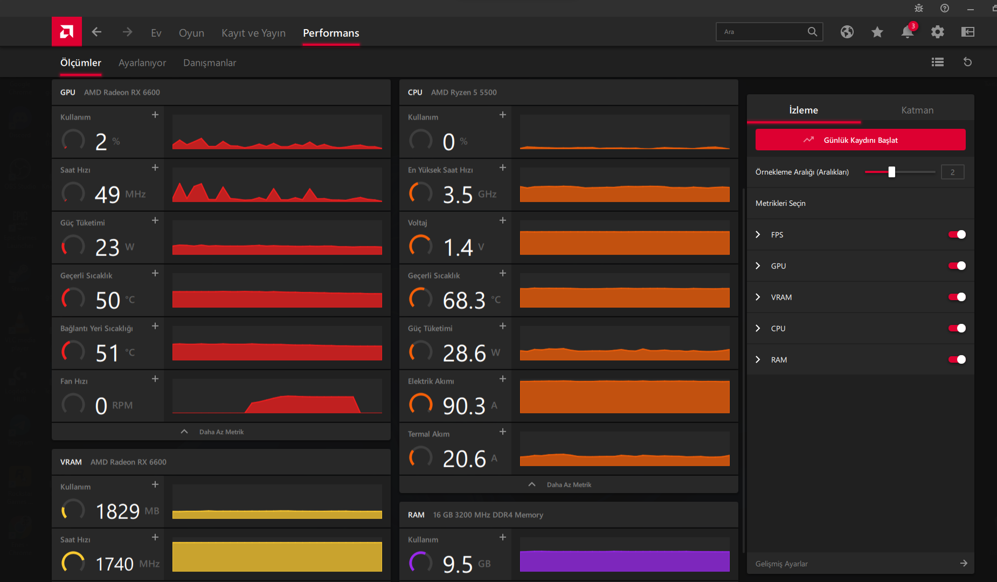
Task: Toggle FPS metric switch off
Action: 957,234
